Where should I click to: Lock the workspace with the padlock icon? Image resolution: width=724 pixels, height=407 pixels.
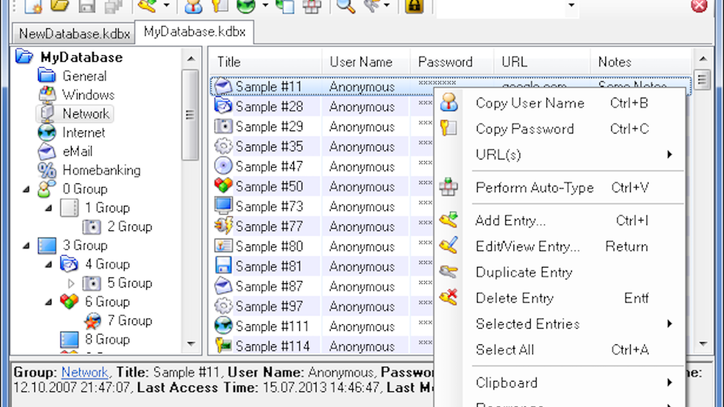[x=414, y=6]
